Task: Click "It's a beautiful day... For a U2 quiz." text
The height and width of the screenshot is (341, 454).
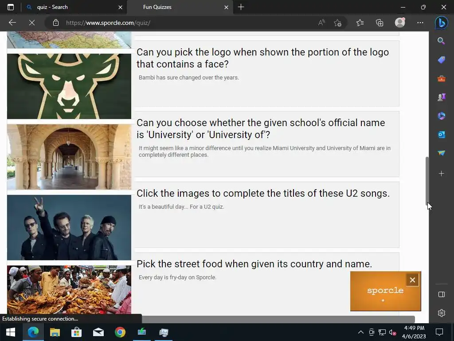Action: pos(181,207)
